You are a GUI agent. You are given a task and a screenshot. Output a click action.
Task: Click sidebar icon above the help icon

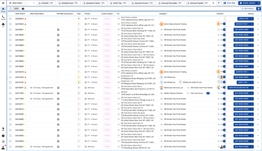click(3, 129)
